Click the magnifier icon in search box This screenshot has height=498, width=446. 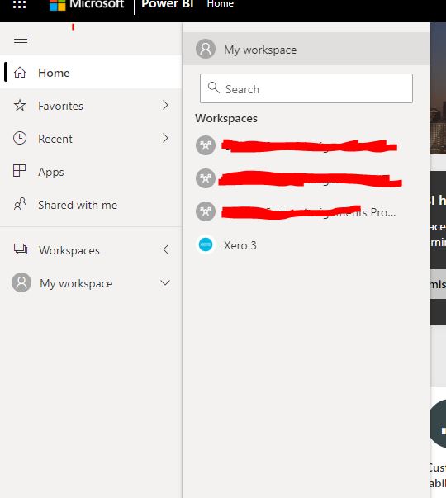tap(214, 88)
